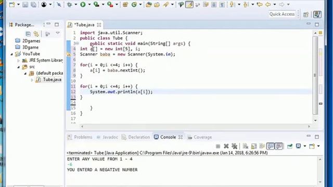Select the Tube.java editor tab
The width and height of the screenshot is (333, 187).
(x=84, y=25)
